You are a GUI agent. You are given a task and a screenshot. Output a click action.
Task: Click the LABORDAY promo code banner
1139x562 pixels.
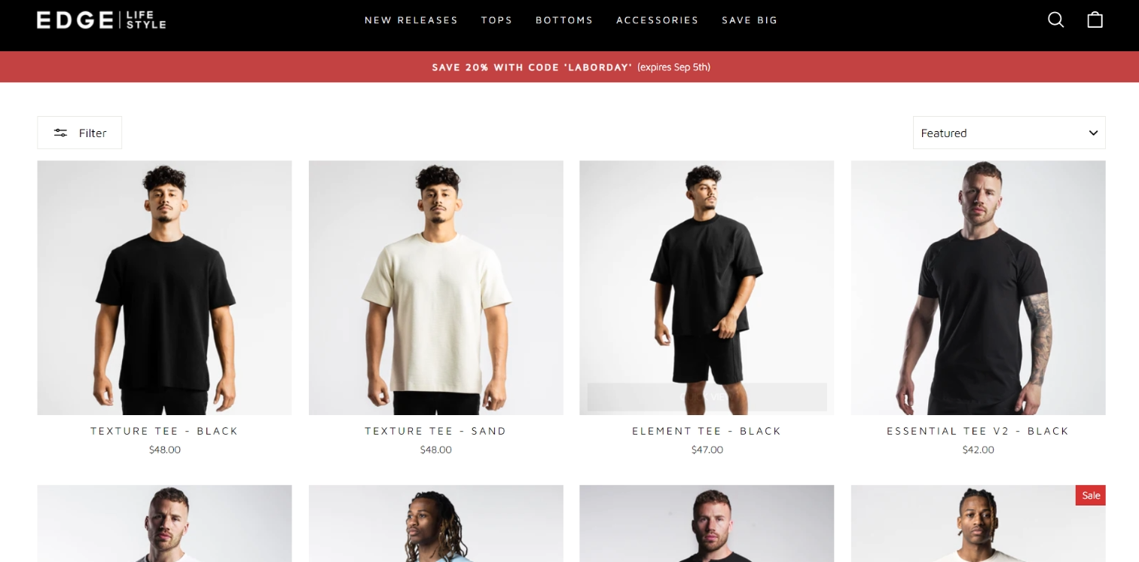click(x=569, y=67)
